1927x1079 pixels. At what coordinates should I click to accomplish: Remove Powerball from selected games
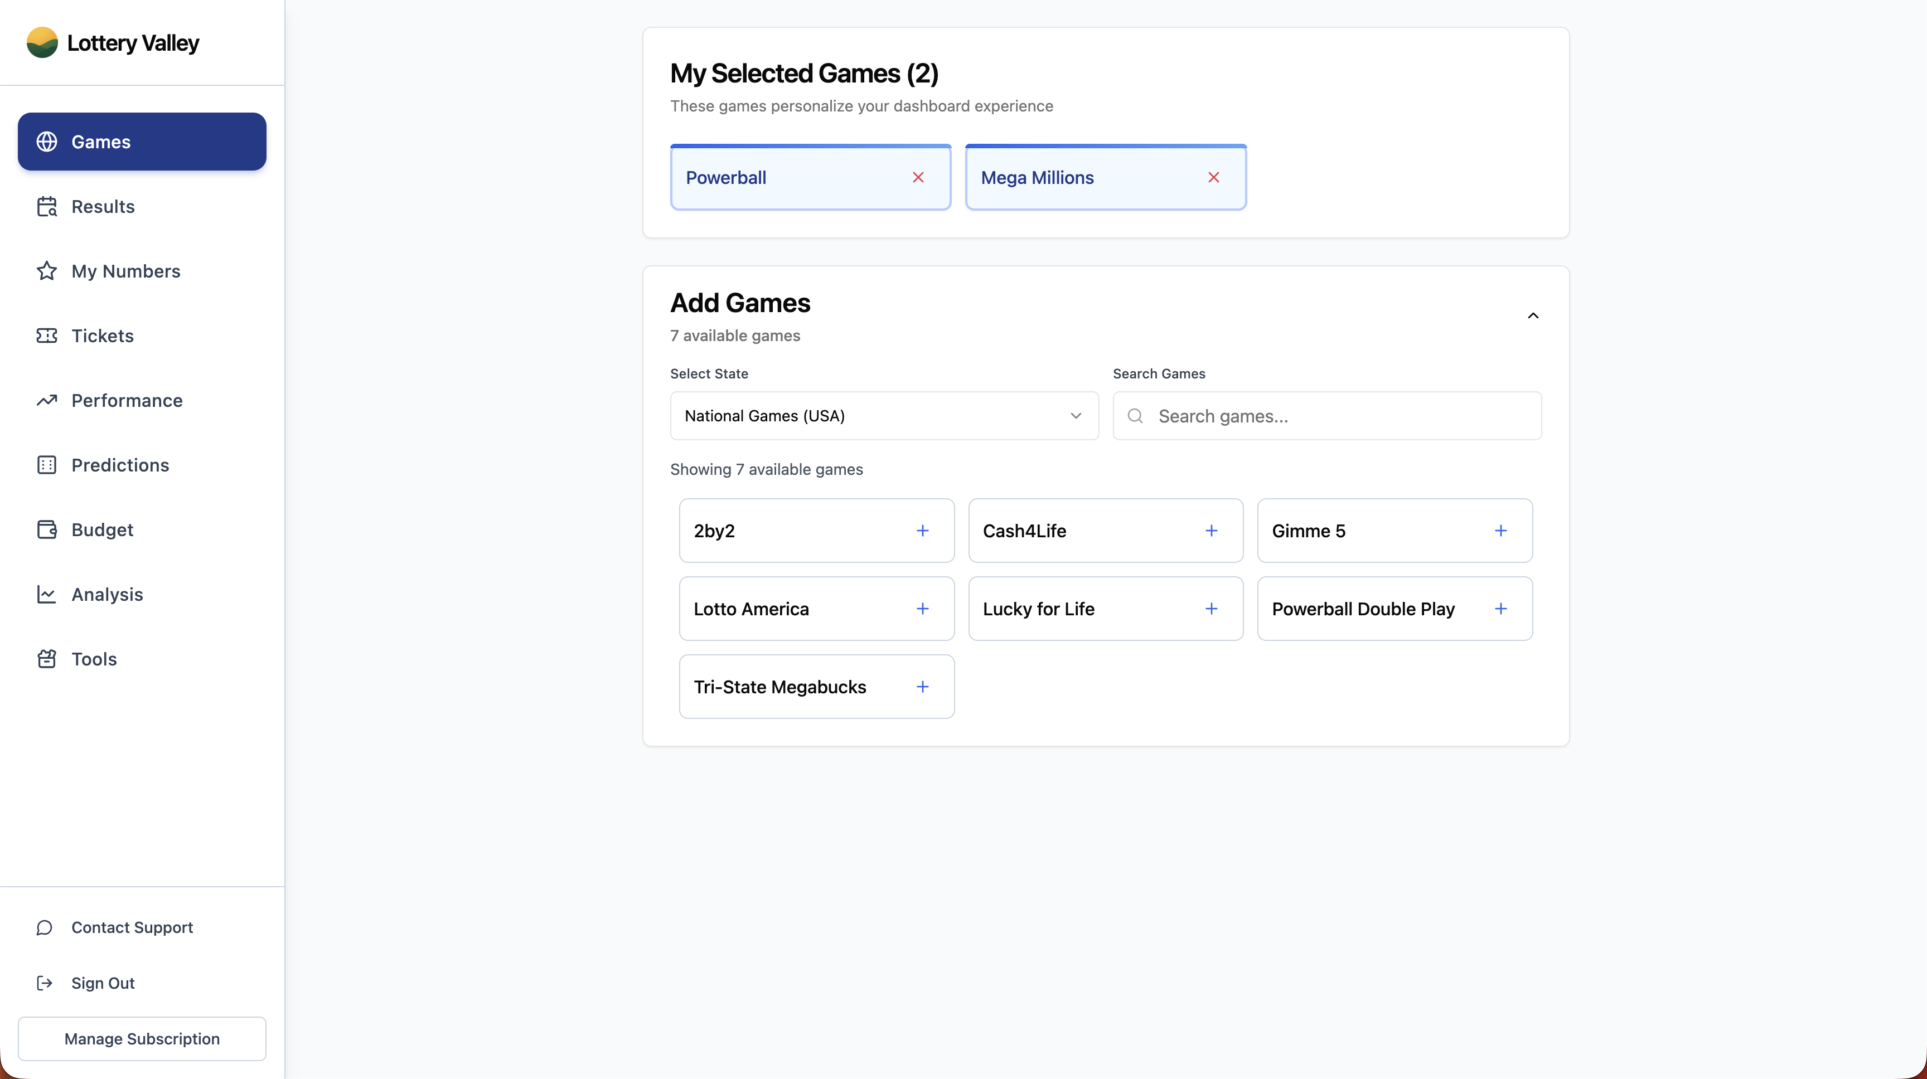point(918,177)
